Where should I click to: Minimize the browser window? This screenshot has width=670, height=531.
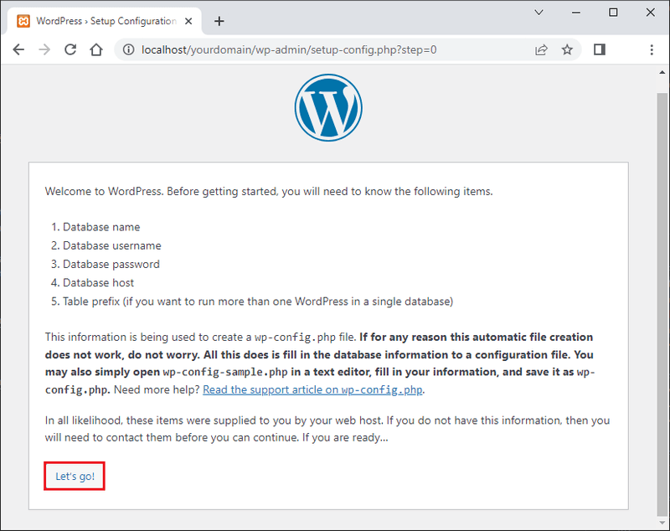575,13
